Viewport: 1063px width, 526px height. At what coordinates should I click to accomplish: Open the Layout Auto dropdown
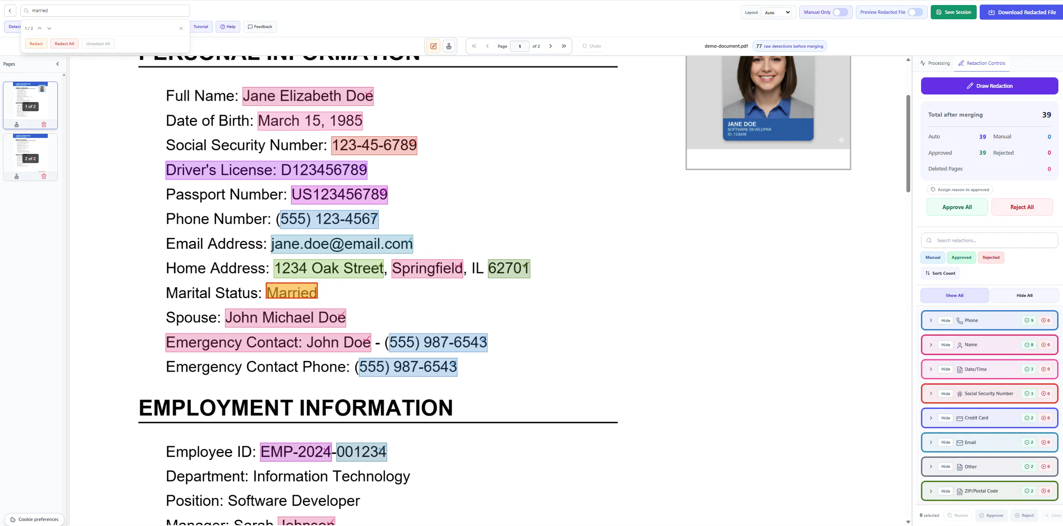(x=777, y=13)
